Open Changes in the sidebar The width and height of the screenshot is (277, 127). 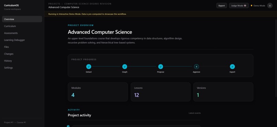coord(22,54)
